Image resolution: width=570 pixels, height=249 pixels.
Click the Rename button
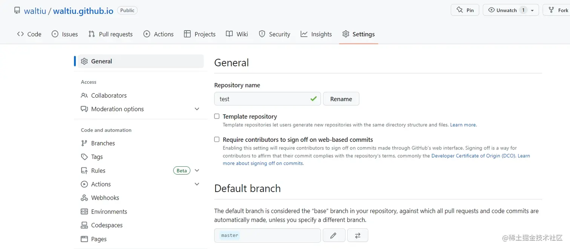point(341,99)
